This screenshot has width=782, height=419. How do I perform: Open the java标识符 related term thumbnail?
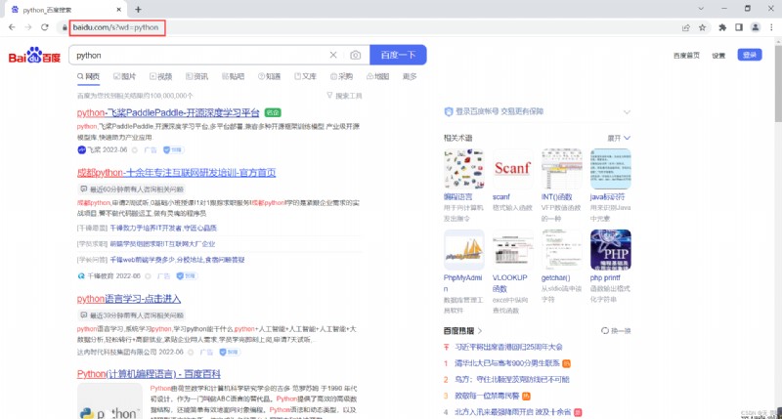[610, 169]
